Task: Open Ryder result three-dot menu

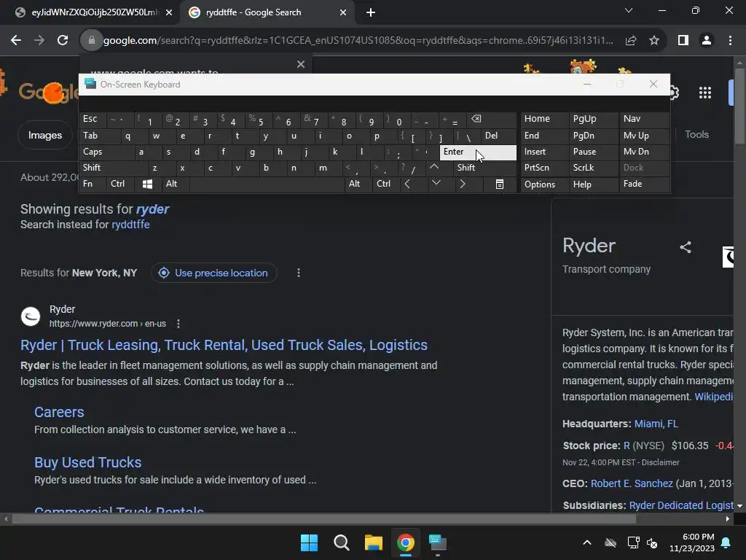Action: pyautogui.click(x=178, y=324)
